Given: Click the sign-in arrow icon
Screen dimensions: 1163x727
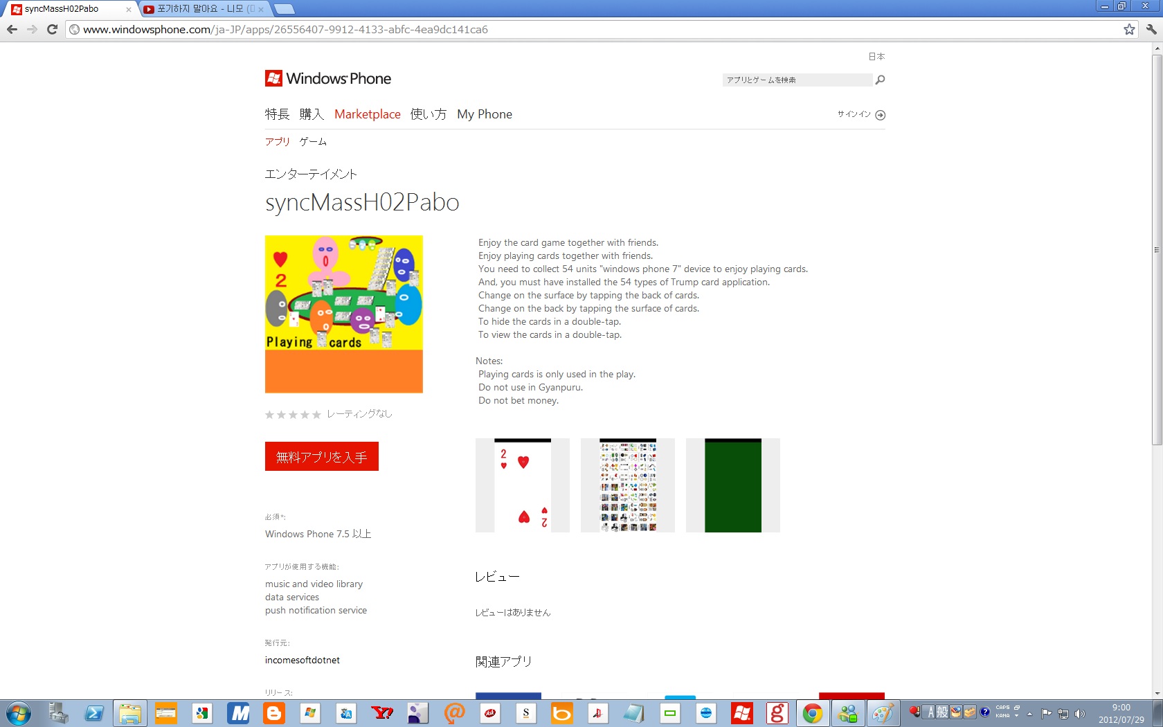Looking at the screenshot, I should click(x=880, y=115).
